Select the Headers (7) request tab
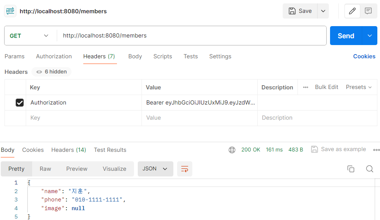 (x=99, y=56)
